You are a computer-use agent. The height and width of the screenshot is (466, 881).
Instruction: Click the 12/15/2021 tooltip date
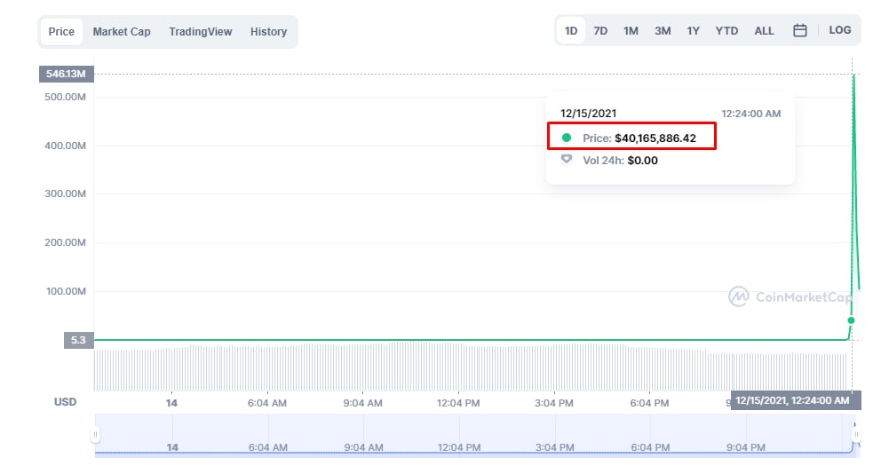tap(588, 114)
